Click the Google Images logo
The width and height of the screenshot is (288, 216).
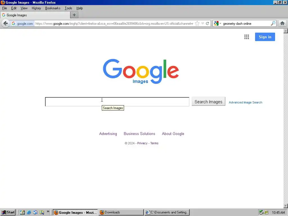tap(141, 71)
